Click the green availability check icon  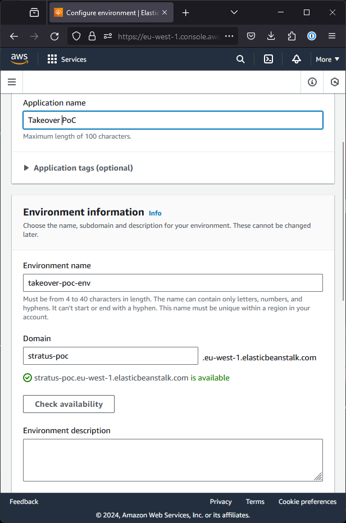point(28,378)
